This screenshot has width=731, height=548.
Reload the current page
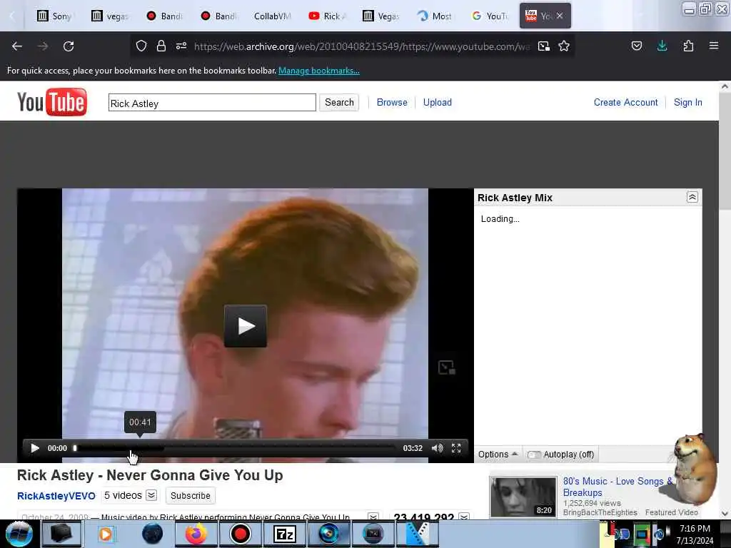69,46
